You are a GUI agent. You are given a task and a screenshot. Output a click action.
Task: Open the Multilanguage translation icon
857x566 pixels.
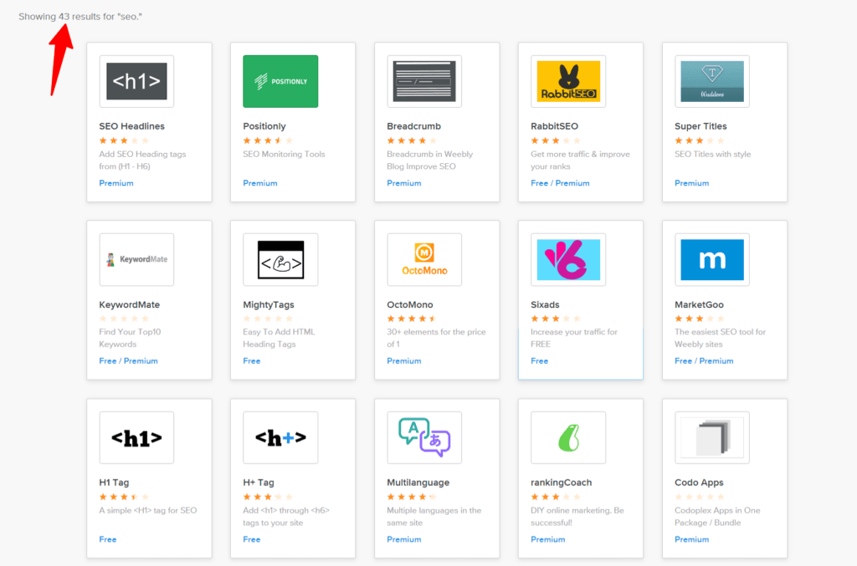(423, 437)
